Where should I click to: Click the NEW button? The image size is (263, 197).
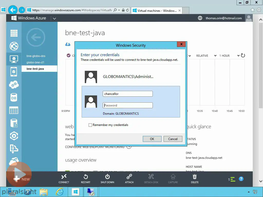click(x=22, y=179)
